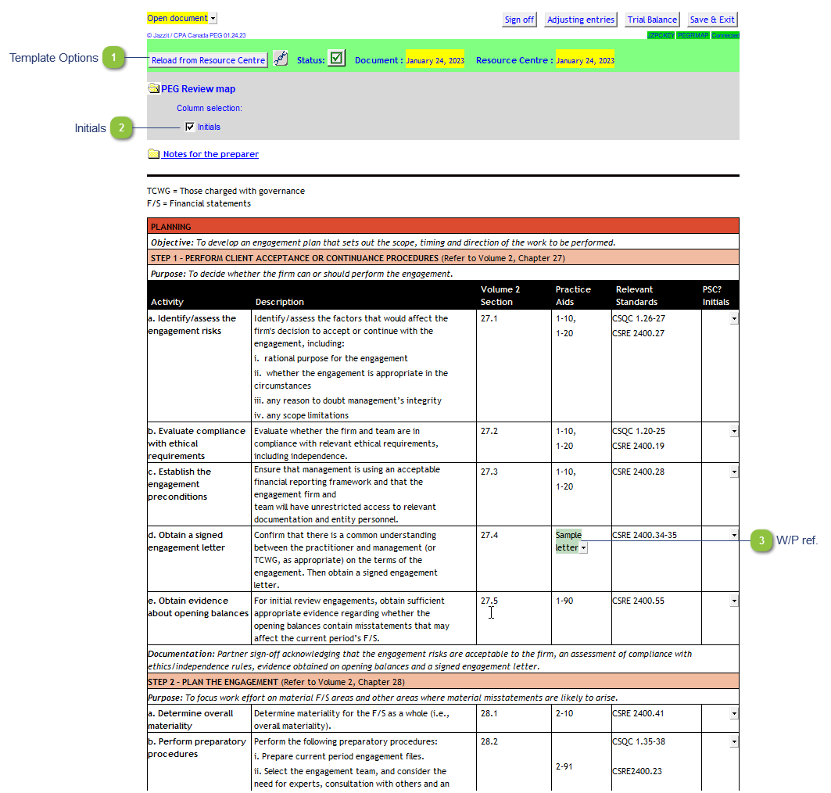The width and height of the screenshot is (831, 793).
Task: Toggle the Status checkmark box
Action: tap(336, 58)
